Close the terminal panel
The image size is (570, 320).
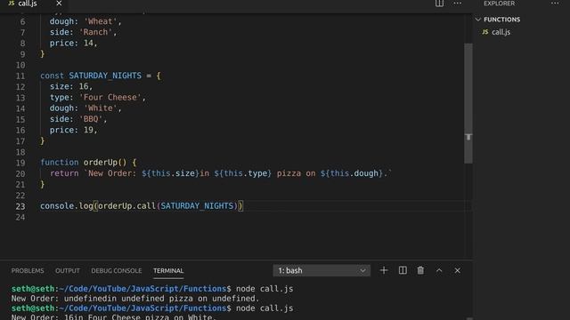457,270
